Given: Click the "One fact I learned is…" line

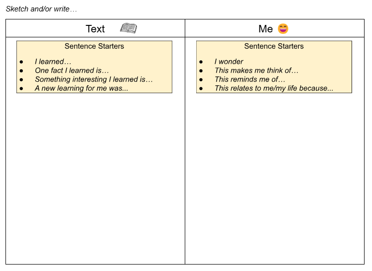Looking at the screenshot, I should click(x=72, y=71).
